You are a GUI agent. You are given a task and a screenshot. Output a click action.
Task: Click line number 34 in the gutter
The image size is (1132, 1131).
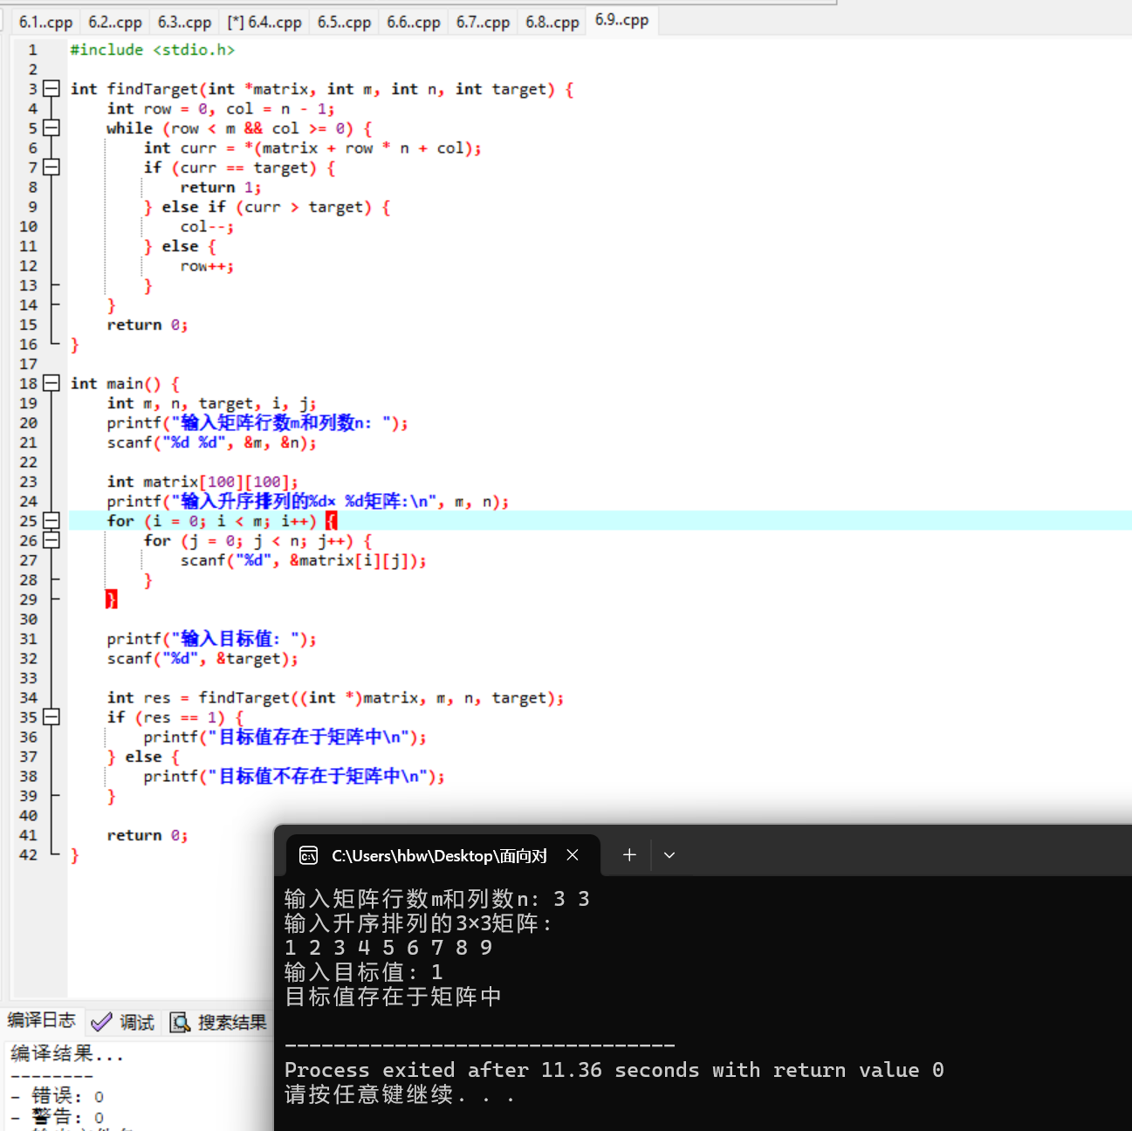(x=29, y=697)
